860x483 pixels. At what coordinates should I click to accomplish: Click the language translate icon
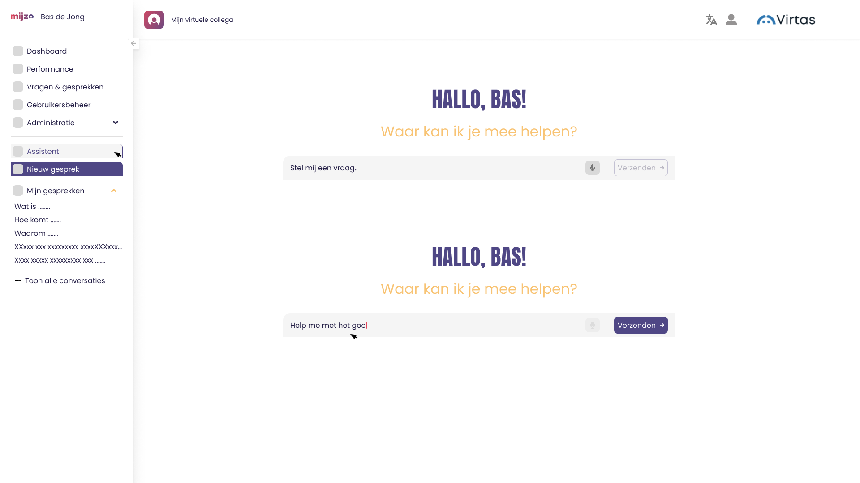(711, 20)
